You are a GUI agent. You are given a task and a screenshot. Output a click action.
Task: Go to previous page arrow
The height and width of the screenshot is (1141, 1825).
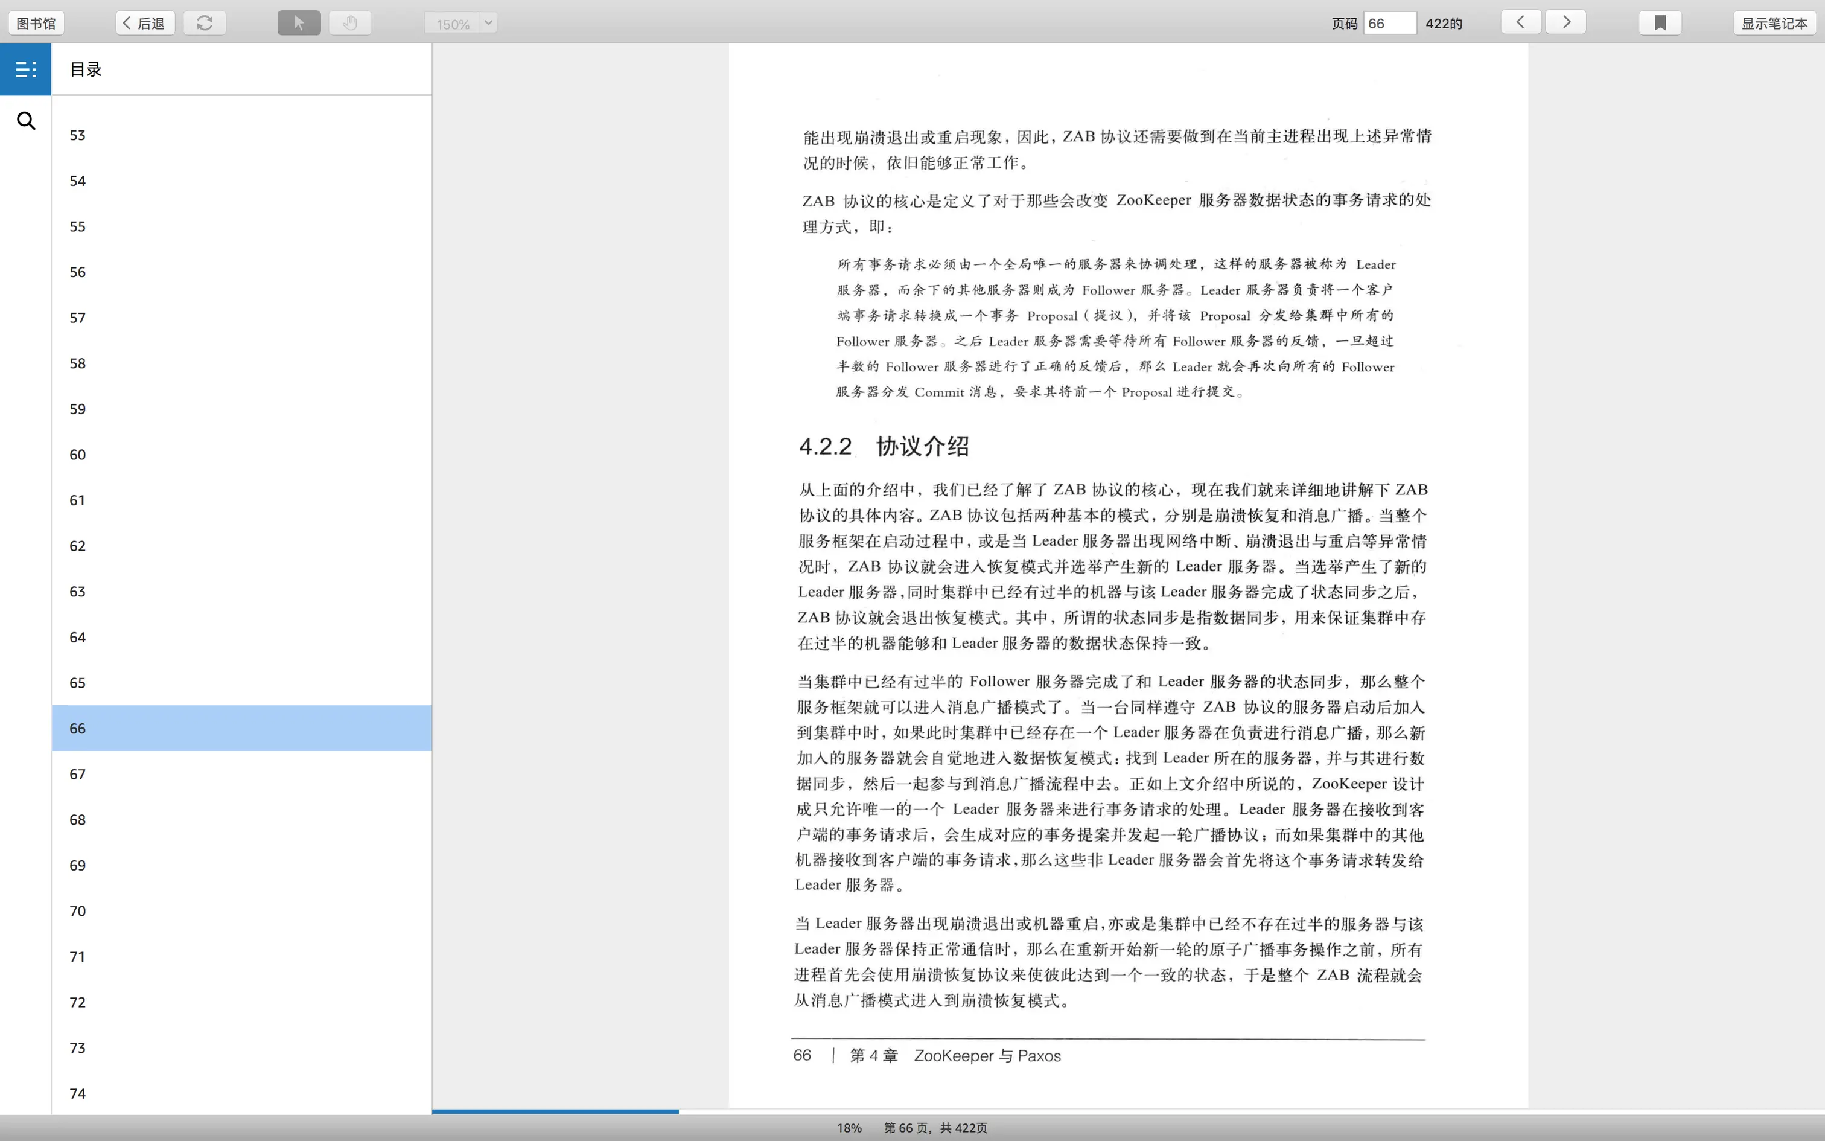point(1520,22)
